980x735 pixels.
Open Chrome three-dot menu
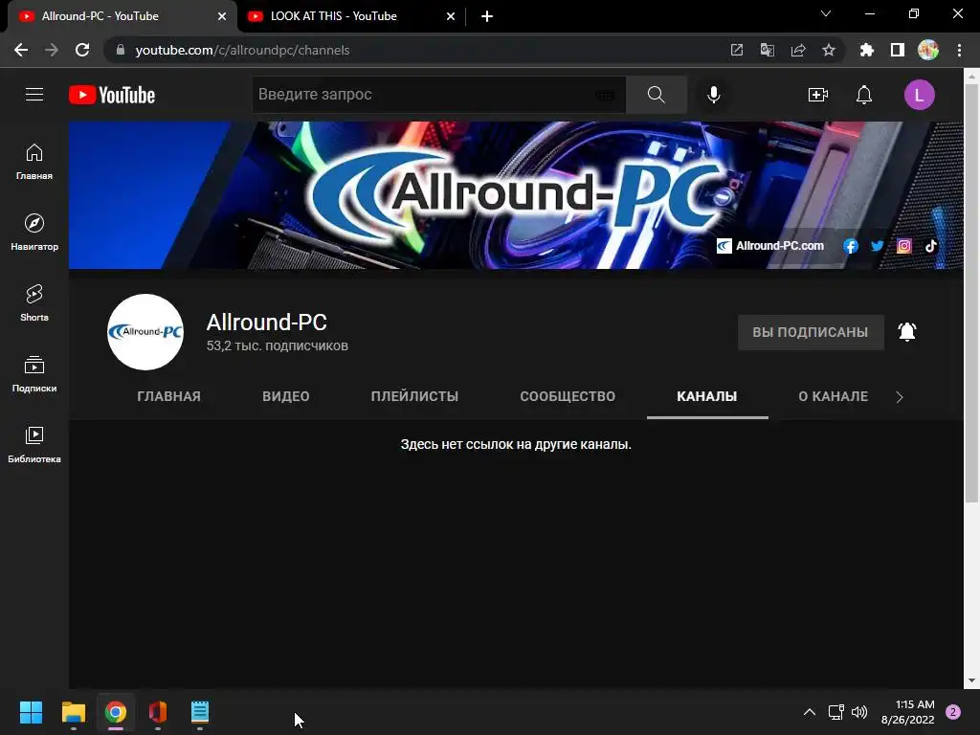coord(959,50)
